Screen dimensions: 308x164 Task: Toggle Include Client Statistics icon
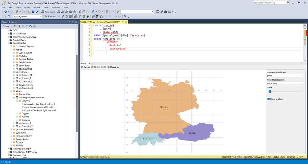tap(88, 16)
